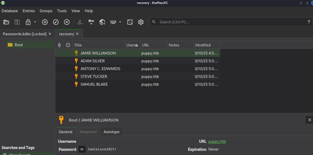Screen dimensions: 313x155
Task: Open the Entries menu
Action: pyautogui.click(x=29, y=11)
